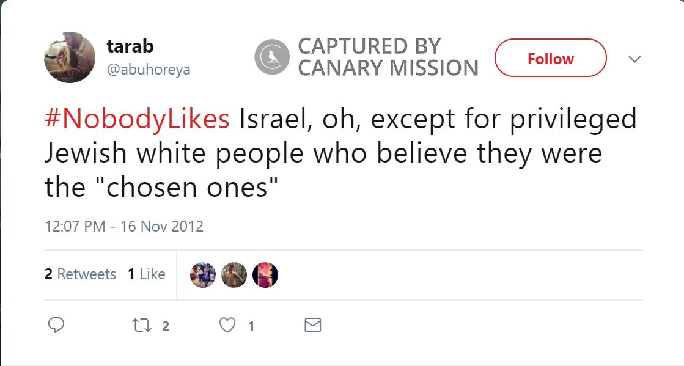Click the retweet count beside the arrows
Image resolution: width=684 pixels, height=366 pixels.
click(x=166, y=326)
